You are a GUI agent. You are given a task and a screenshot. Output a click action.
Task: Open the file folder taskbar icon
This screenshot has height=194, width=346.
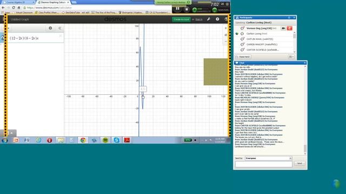[61, 140]
